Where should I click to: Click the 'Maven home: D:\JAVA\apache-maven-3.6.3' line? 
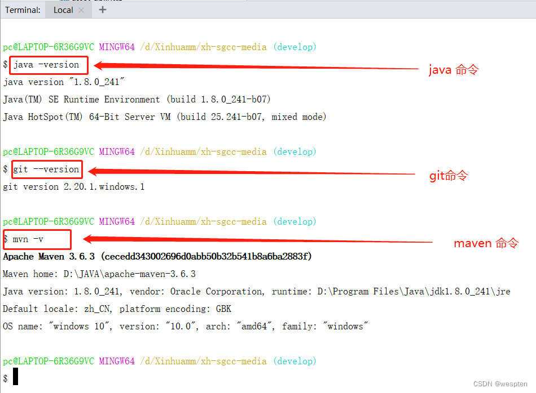[x=99, y=274]
